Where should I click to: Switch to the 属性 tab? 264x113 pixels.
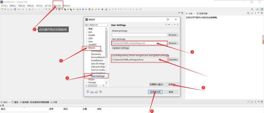pos(15,102)
